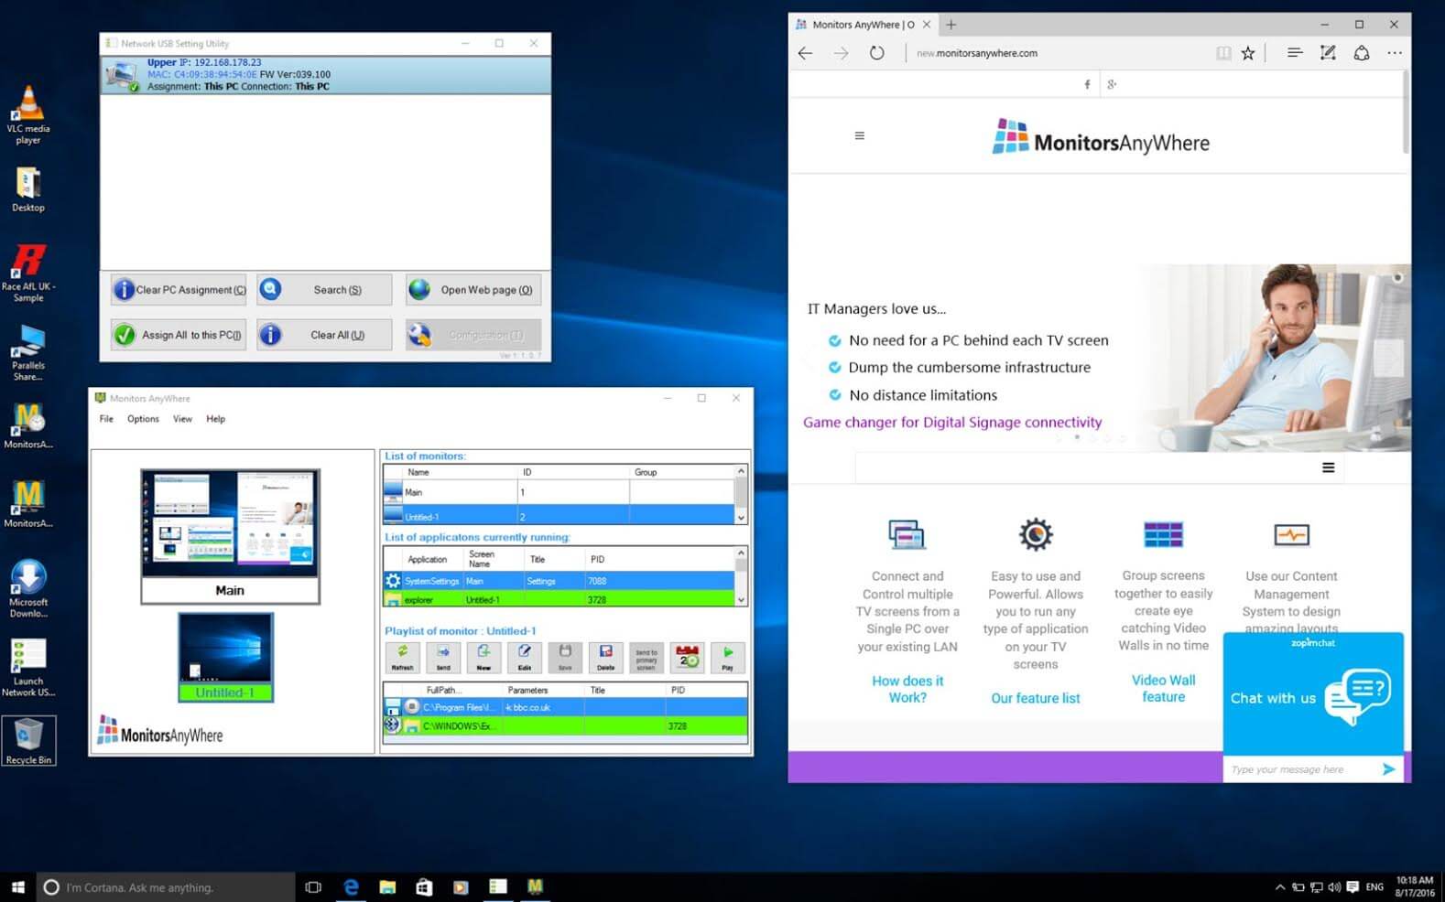Click the Refresh playlist button
This screenshot has height=902, width=1445.
402,657
